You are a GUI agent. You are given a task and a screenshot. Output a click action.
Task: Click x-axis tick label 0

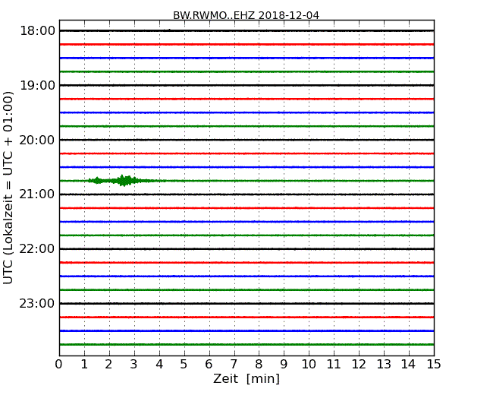point(59,364)
